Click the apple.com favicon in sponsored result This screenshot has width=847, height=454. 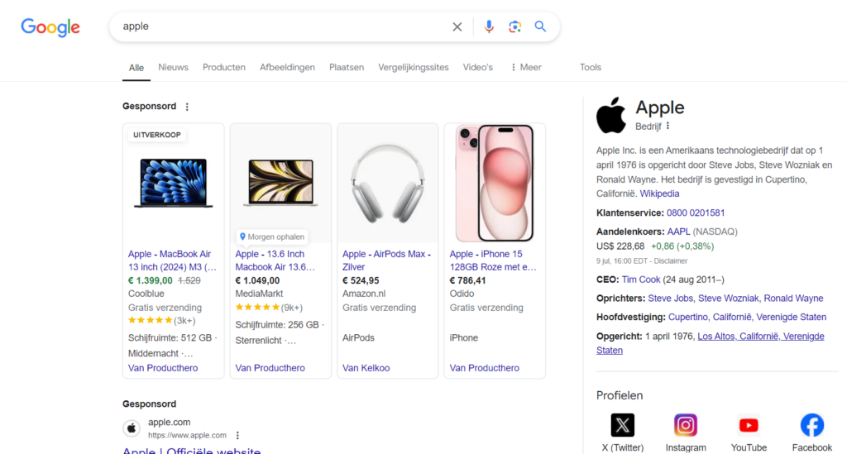click(x=132, y=428)
